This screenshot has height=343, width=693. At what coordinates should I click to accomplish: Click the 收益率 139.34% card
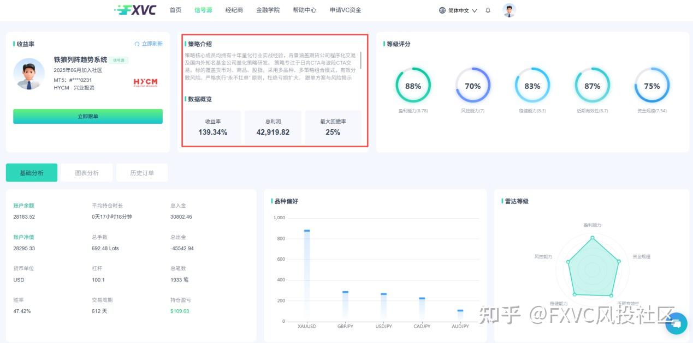[212, 127]
